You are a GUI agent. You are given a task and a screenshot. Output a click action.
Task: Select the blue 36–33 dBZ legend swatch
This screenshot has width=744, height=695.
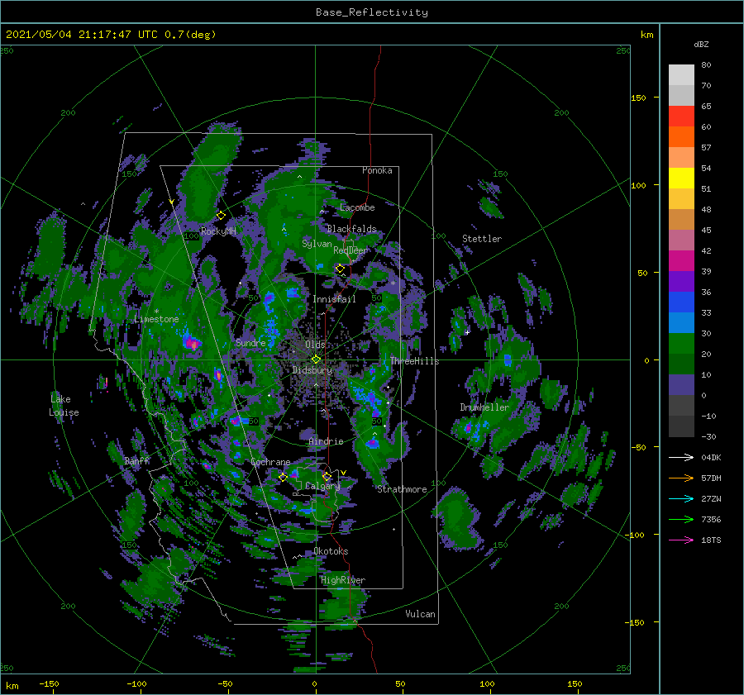point(681,302)
